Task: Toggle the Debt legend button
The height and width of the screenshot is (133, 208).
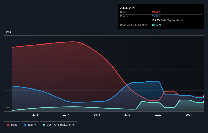Action: pyautogui.click(x=12, y=125)
